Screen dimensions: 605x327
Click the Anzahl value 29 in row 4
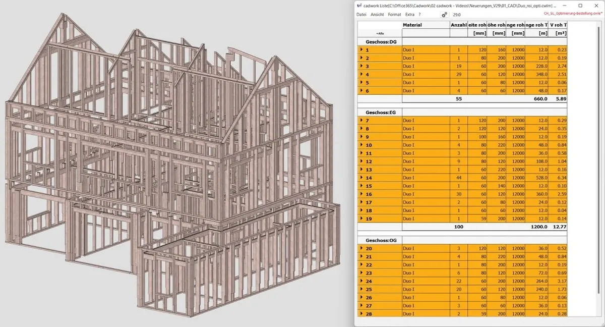pyautogui.click(x=459, y=74)
